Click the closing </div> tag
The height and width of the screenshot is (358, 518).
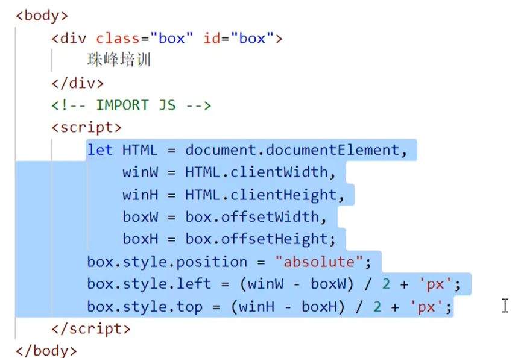(x=78, y=83)
